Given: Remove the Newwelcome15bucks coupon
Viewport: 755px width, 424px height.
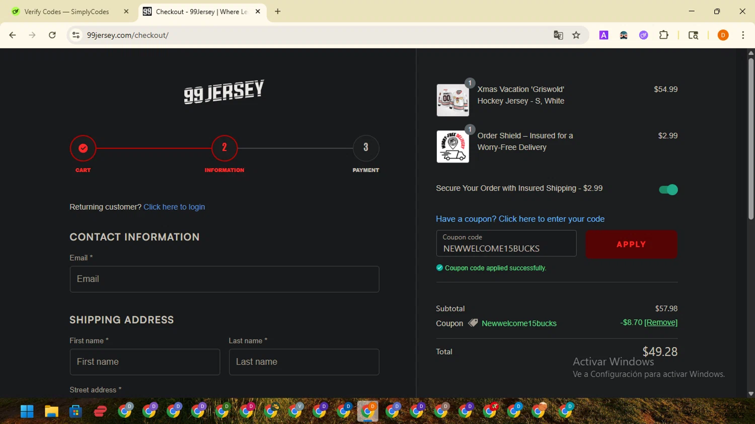Looking at the screenshot, I should pos(661,322).
